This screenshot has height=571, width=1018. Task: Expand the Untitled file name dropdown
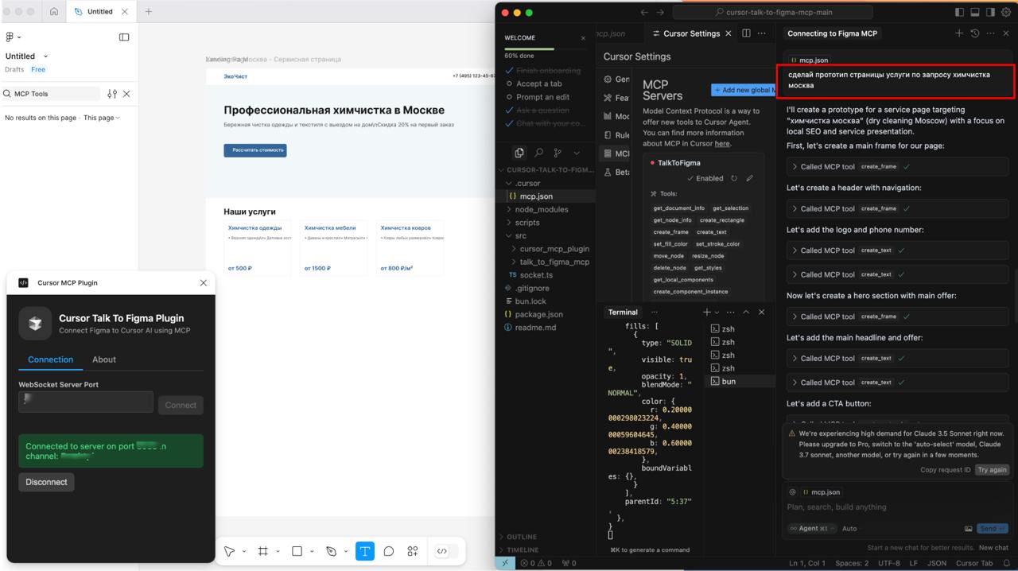pyautogui.click(x=45, y=56)
